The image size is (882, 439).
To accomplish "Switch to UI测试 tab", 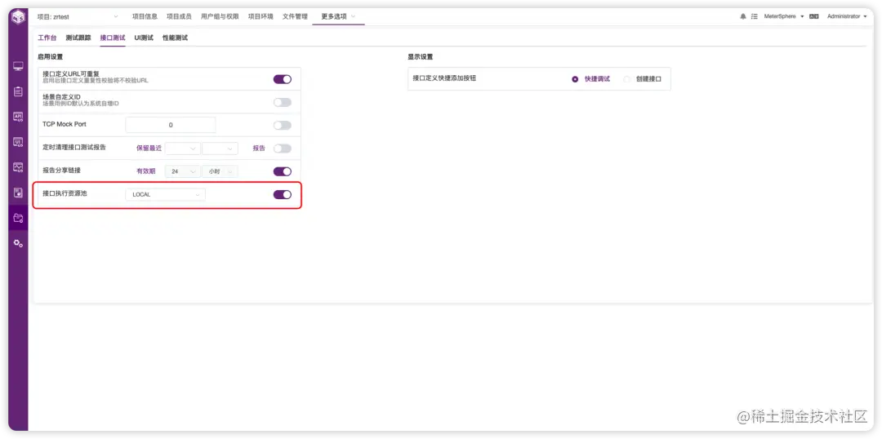I will (x=144, y=38).
